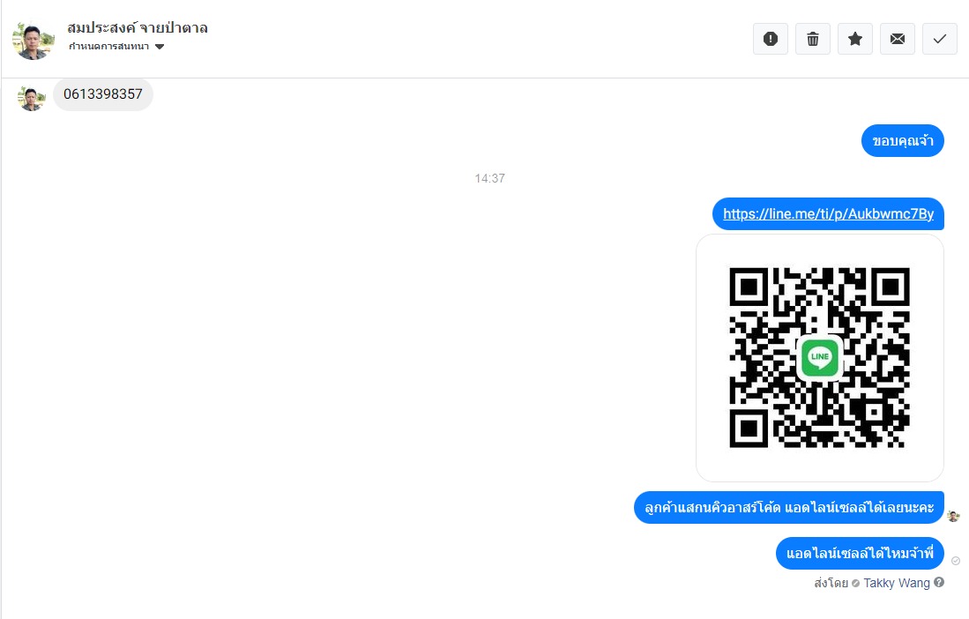Click the help question mark beside Takky Wang
This screenshot has width=969, height=619.
point(939,582)
